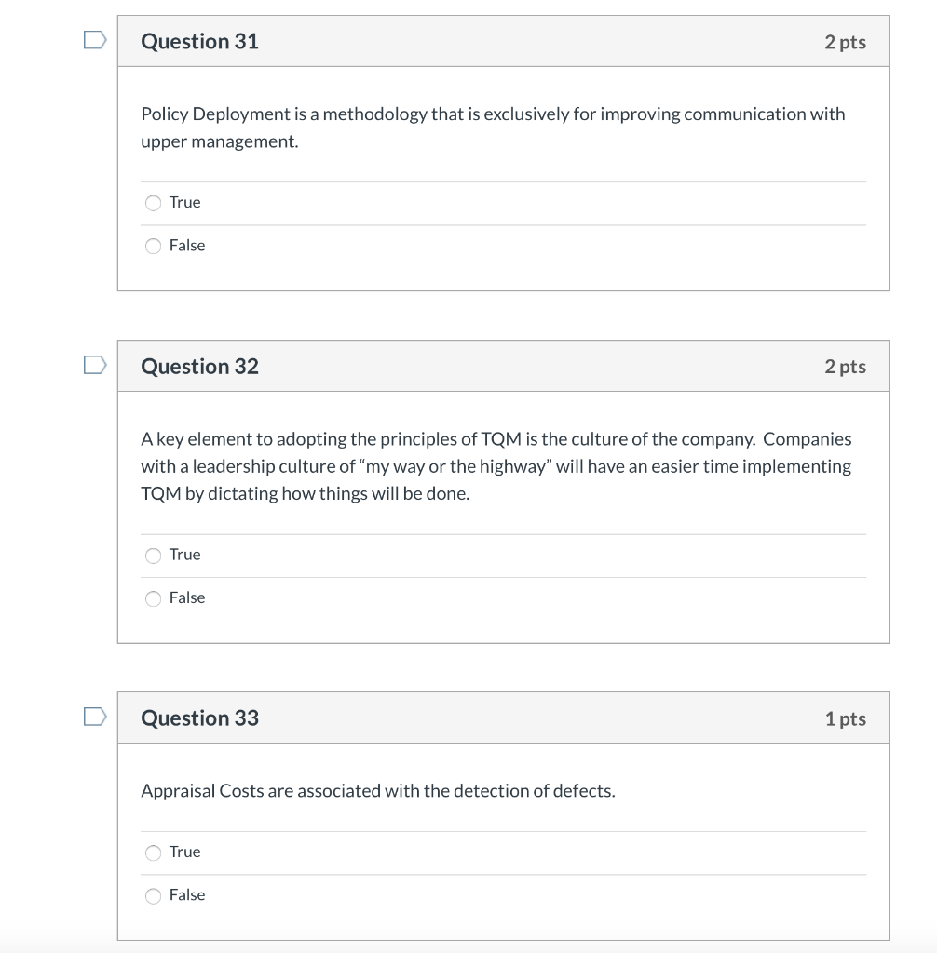Mark False for the Appraisal Costs question

point(153,895)
